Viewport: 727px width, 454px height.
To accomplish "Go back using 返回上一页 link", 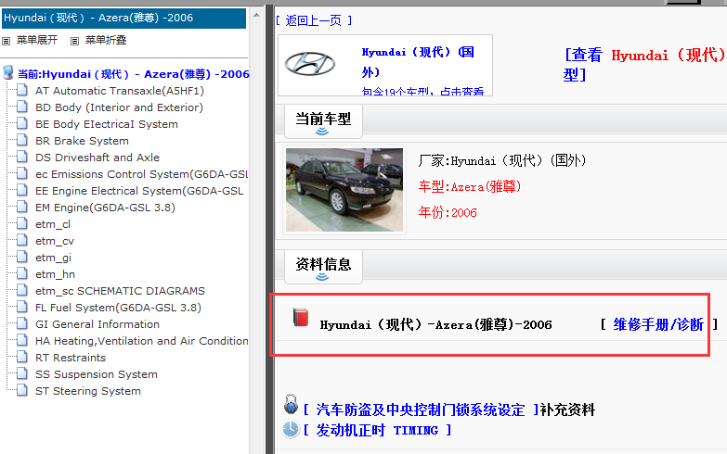I will (314, 20).
